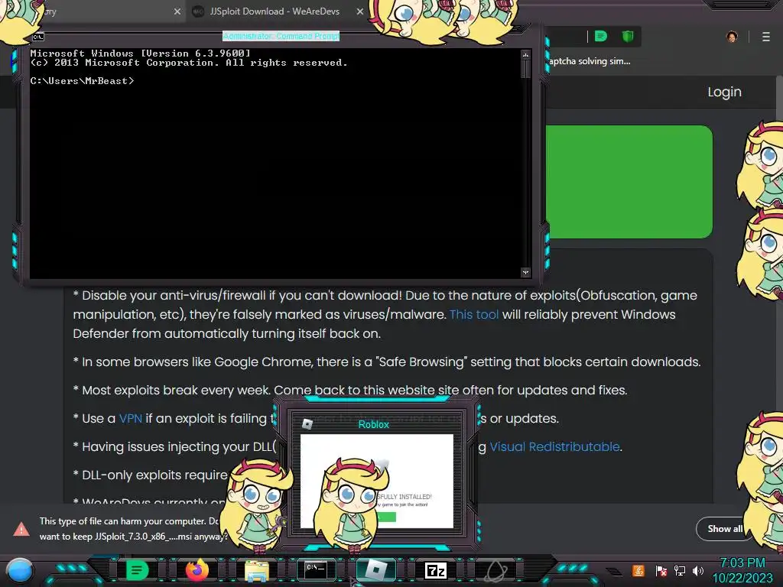The image size is (783, 587).
Task: Click the Roblox window title text
Action: 373,424
